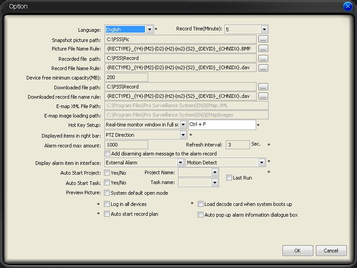The height and width of the screenshot is (268, 357).
Task: Click the Alarm record max amount field
Action: 126,145
